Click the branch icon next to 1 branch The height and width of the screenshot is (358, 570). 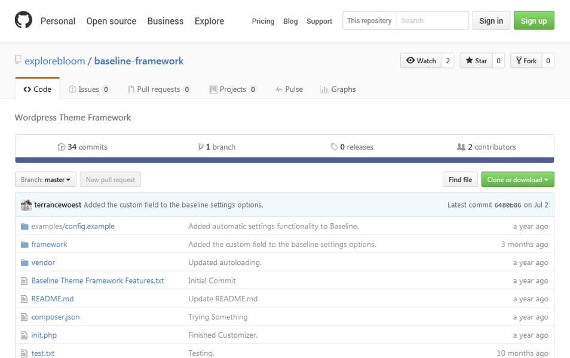tap(200, 147)
